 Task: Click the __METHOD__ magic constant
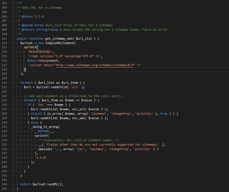click(43, 131)
